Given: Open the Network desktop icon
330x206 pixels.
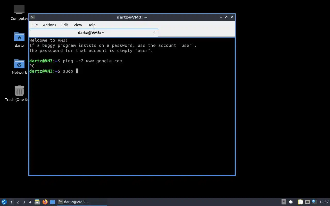Looking at the screenshot, I should coord(19,64).
